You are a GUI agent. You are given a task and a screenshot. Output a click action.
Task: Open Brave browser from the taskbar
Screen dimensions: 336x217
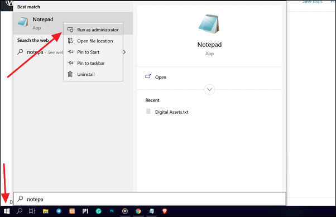[x=165, y=211]
